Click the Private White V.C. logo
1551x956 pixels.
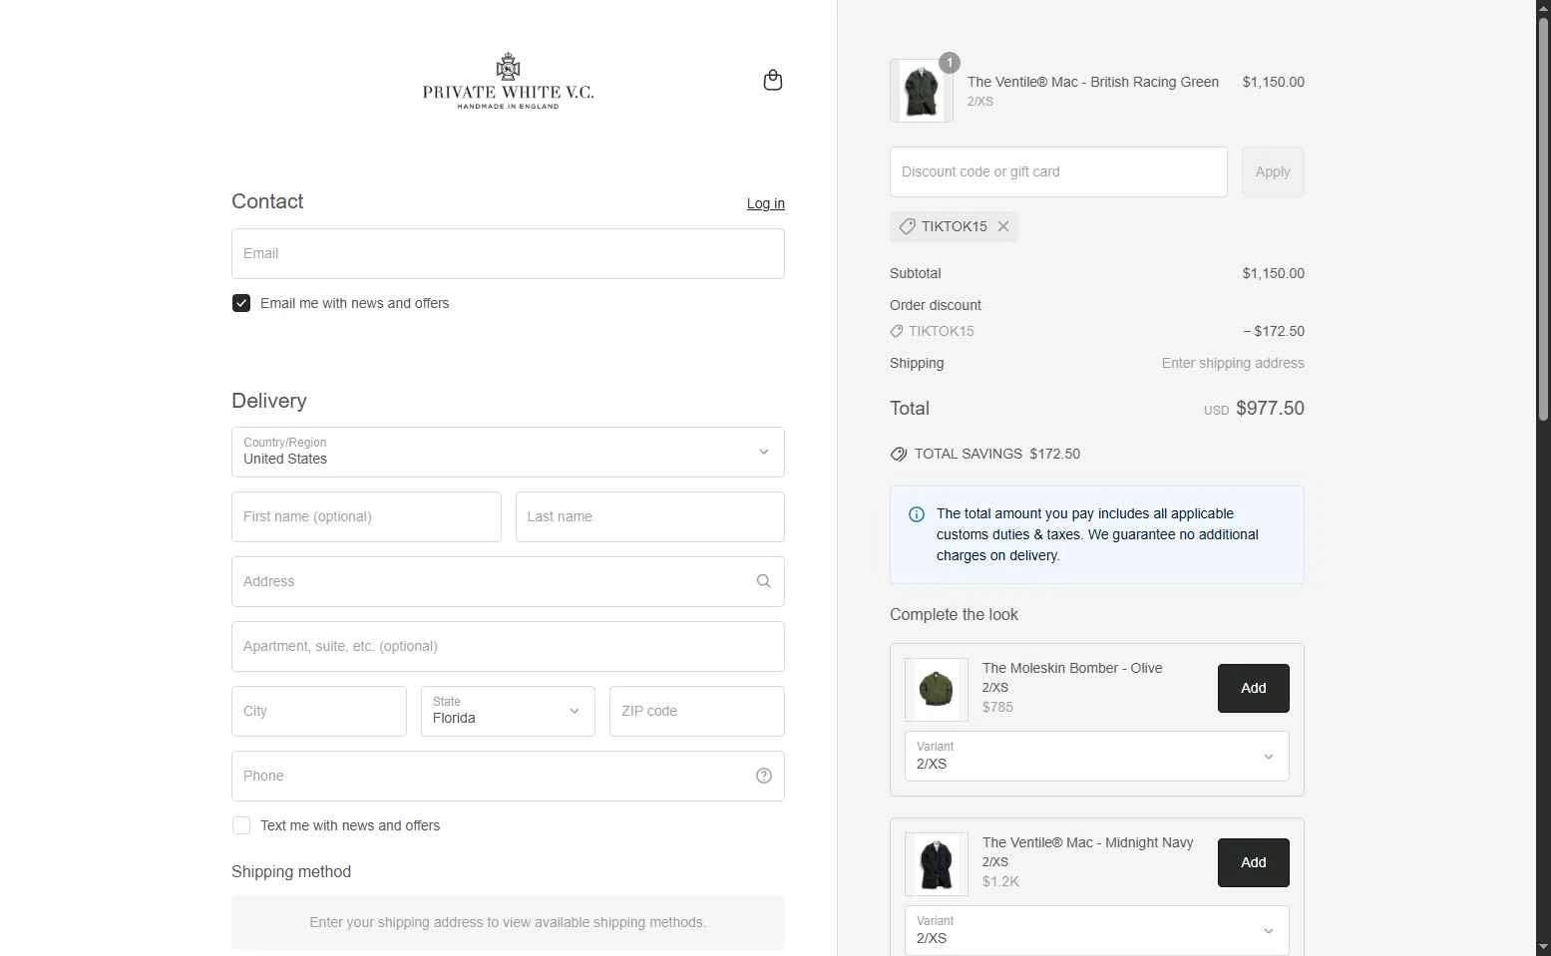tap(508, 81)
